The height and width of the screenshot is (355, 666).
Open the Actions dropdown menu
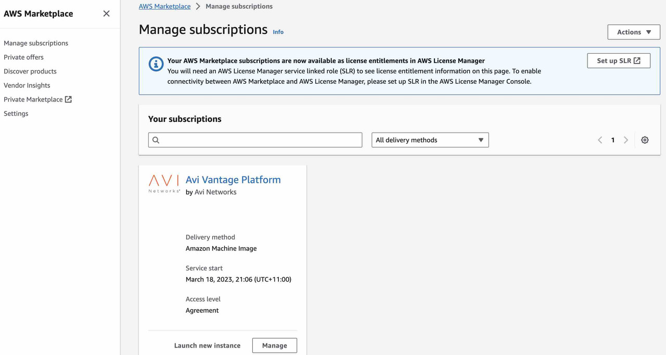[x=634, y=32]
